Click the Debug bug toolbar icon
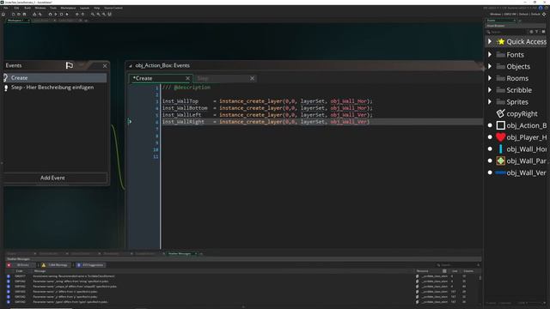This screenshot has width=550, height=309. pos(50,14)
